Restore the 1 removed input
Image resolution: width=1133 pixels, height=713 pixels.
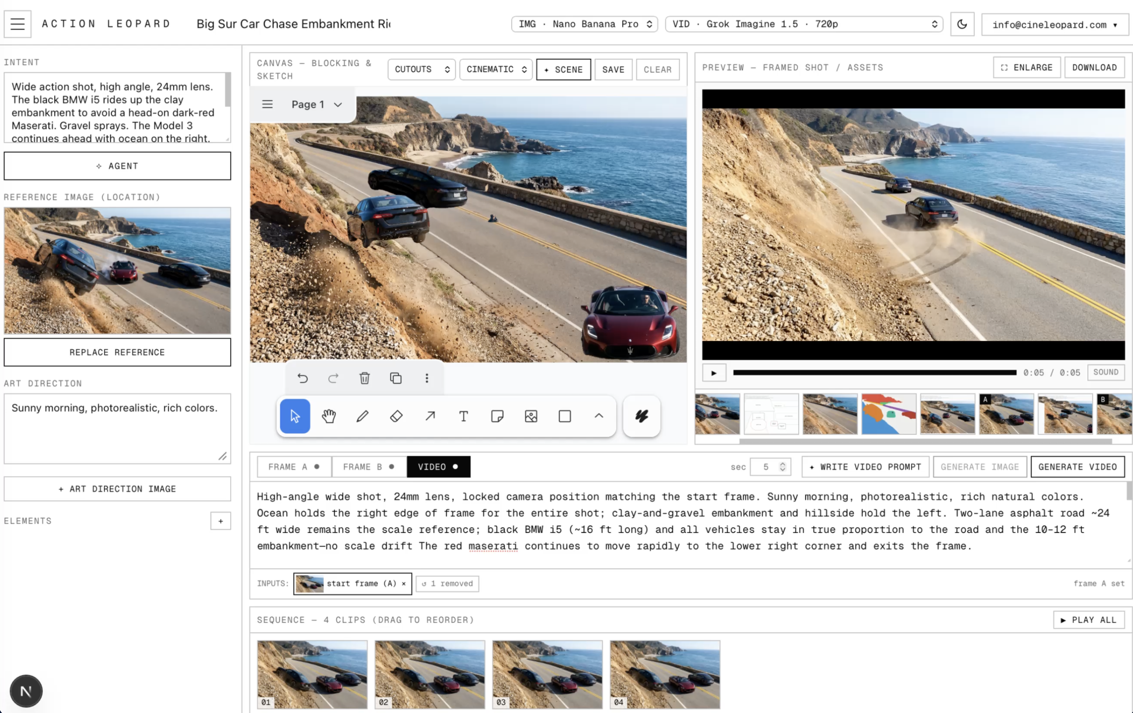(x=448, y=583)
